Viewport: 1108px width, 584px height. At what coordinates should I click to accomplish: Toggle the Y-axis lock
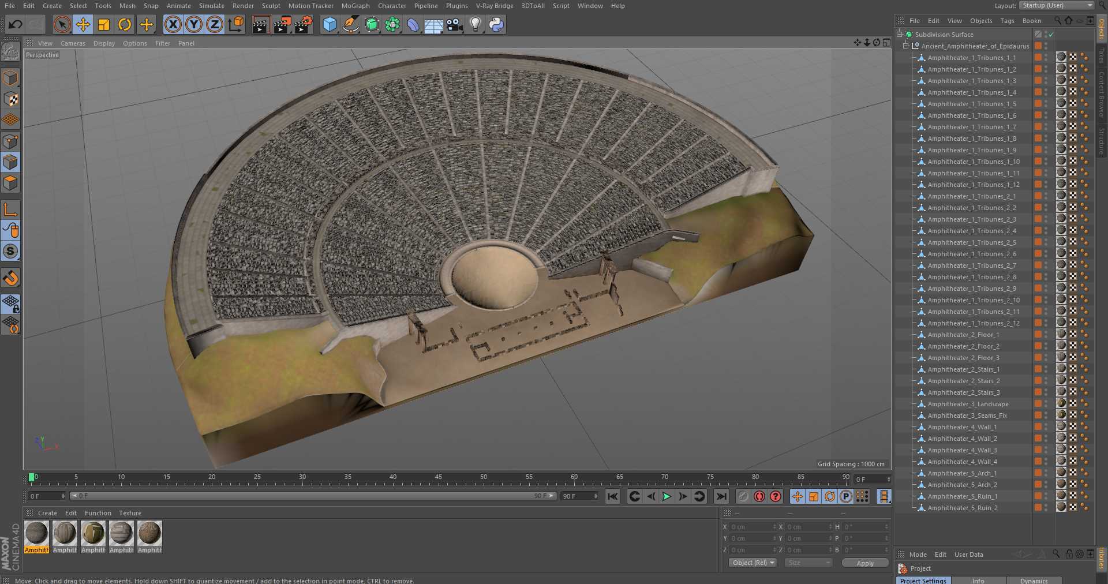194,24
